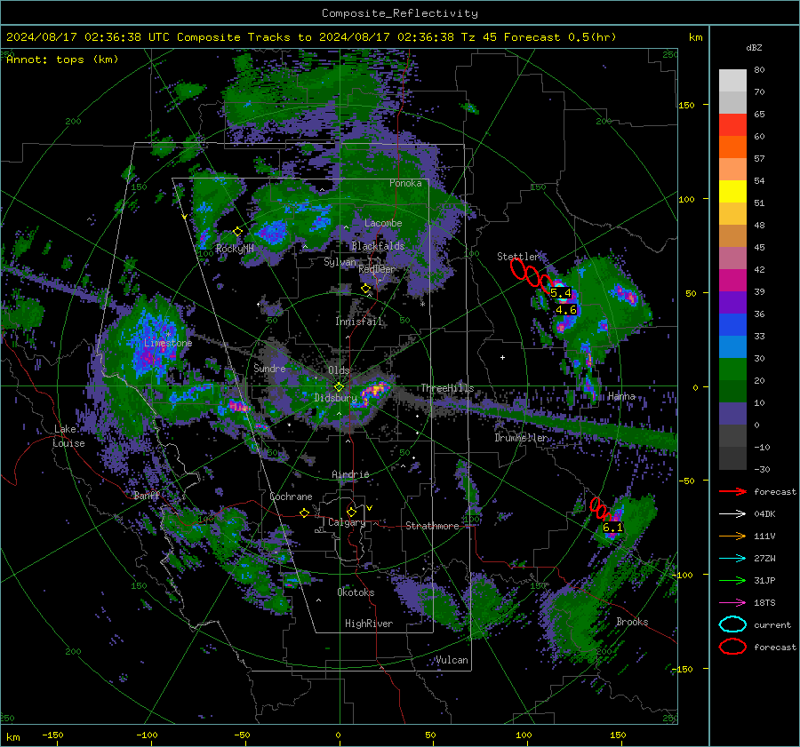Screen dimensions: 800x747
Task: Click the Cochrane town label
Action: pos(291,497)
